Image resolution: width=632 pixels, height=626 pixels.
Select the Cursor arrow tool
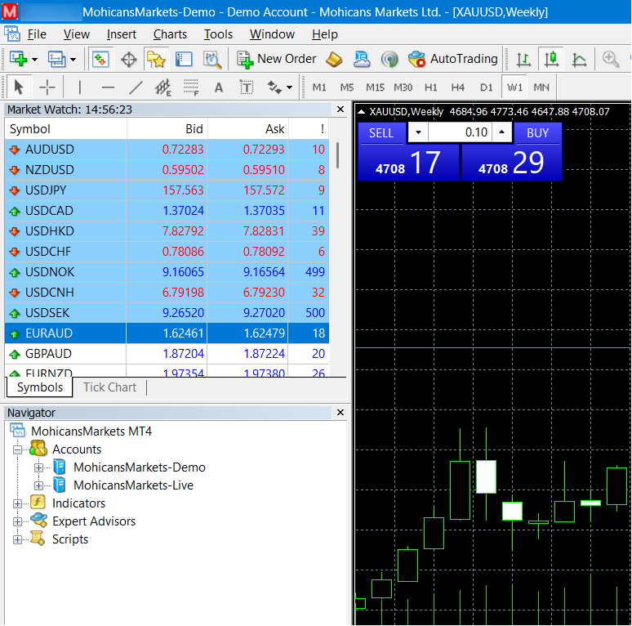coord(19,87)
